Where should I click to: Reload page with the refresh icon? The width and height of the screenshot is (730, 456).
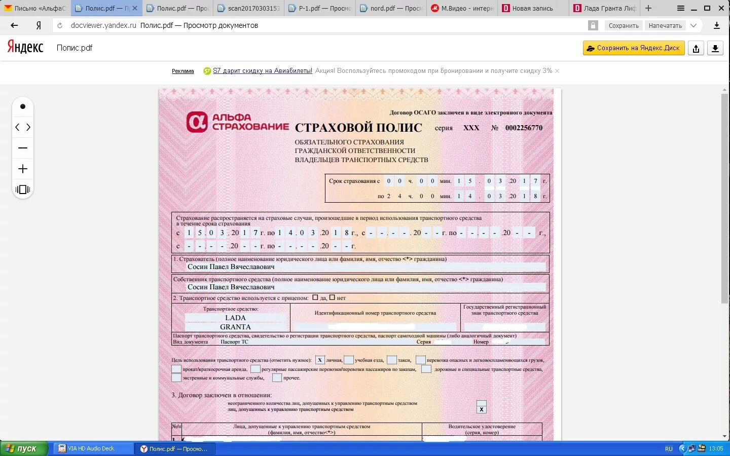pos(60,25)
